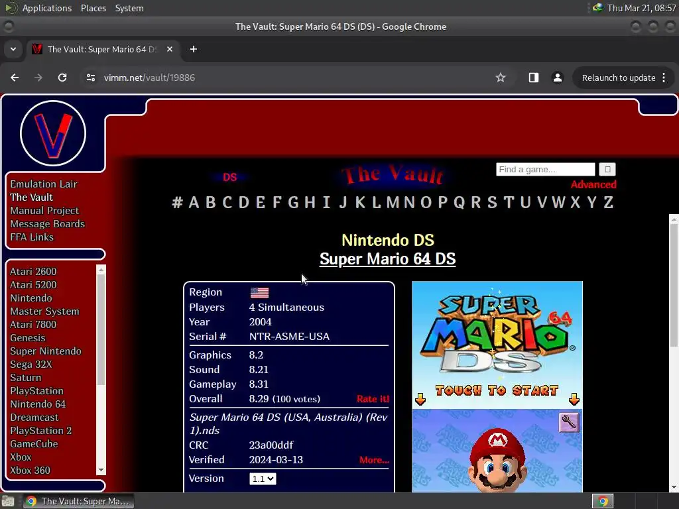The image size is (679, 509).
Task: Open The Vault link in sidebar
Action: point(32,198)
